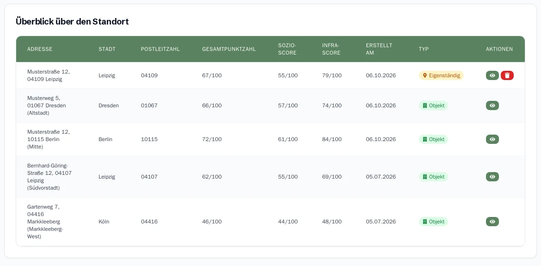The width and height of the screenshot is (541, 266).
Task: Click postal code 10115
Action: point(149,139)
